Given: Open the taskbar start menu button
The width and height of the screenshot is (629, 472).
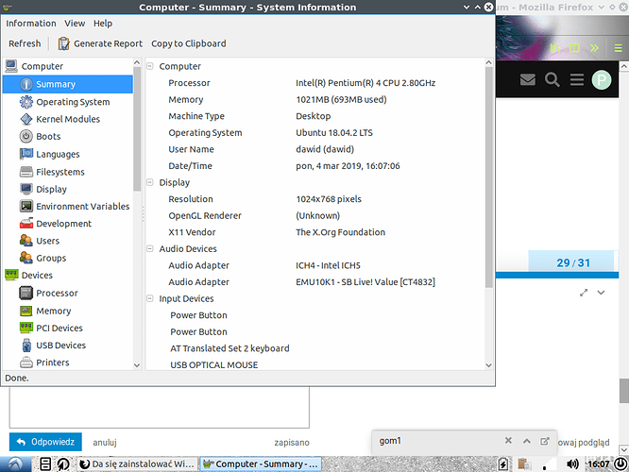Looking at the screenshot, I should 16,464.
